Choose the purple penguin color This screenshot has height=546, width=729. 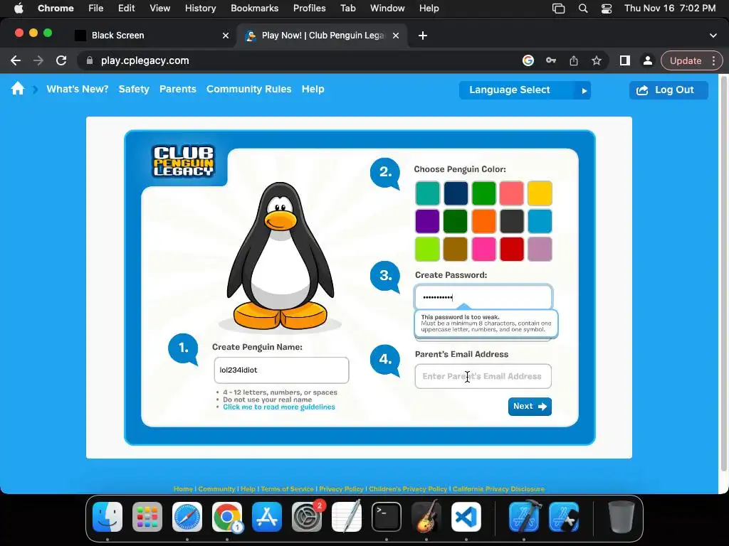click(x=427, y=221)
